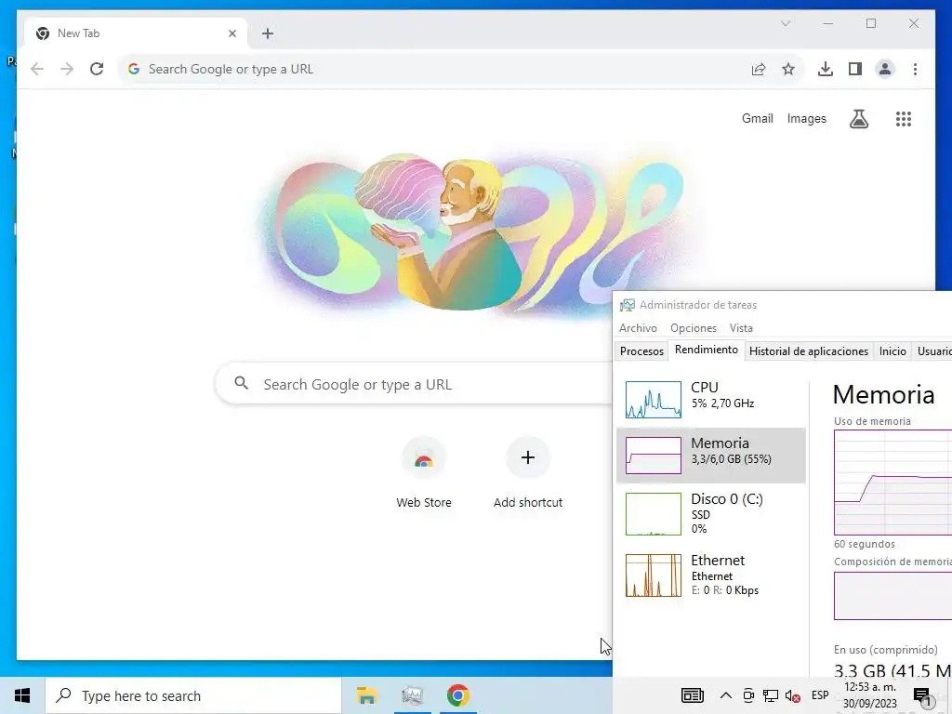Click the Composición de memoria bar
The image size is (952, 714).
(892, 596)
